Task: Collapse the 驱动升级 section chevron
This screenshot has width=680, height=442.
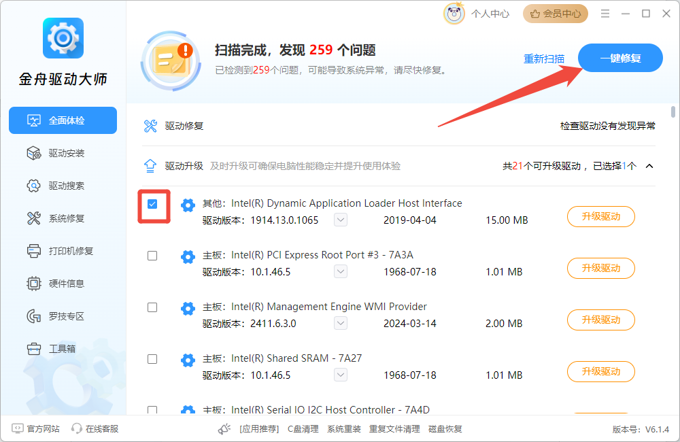Action: coord(649,166)
